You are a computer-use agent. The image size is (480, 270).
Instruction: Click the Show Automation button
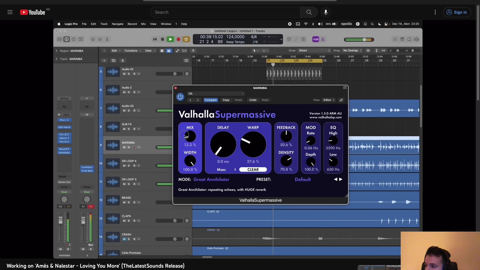pos(177,51)
